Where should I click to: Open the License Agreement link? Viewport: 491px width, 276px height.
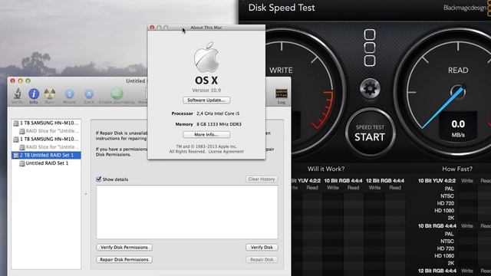(226, 152)
